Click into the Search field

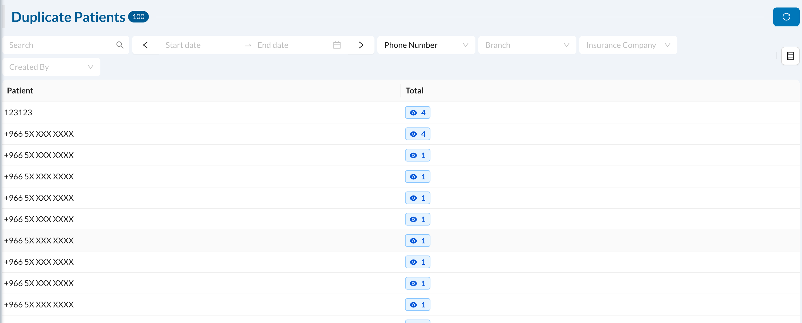point(66,45)
